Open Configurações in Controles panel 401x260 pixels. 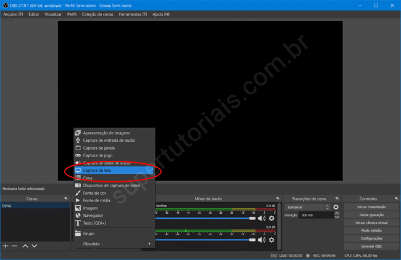tap(372, 238)
